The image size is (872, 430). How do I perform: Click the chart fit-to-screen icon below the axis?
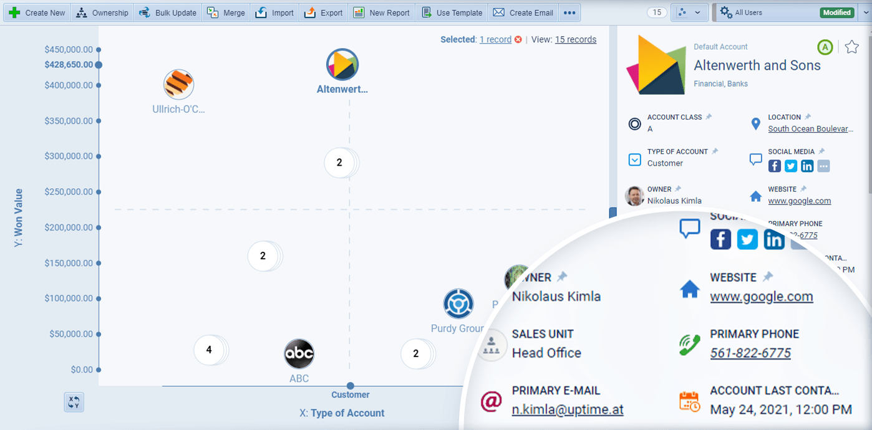74,402
